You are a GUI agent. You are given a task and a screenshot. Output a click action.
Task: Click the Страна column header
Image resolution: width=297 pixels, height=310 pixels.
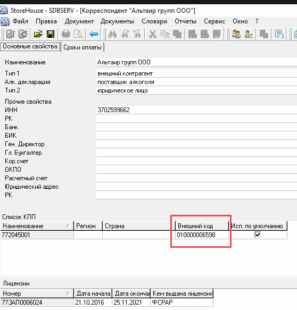(x=139, y=226)
